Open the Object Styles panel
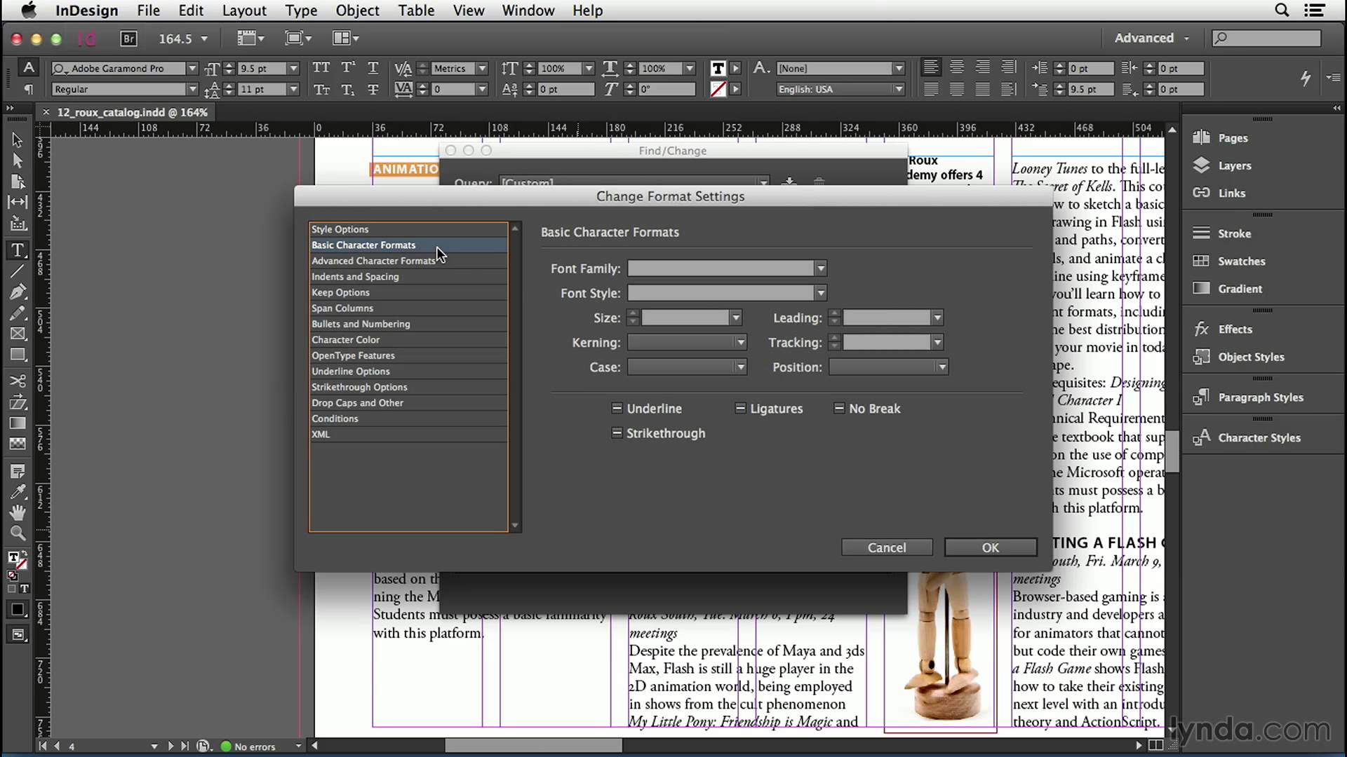Screen dimensions: 1347x757 pos(1251,357)
